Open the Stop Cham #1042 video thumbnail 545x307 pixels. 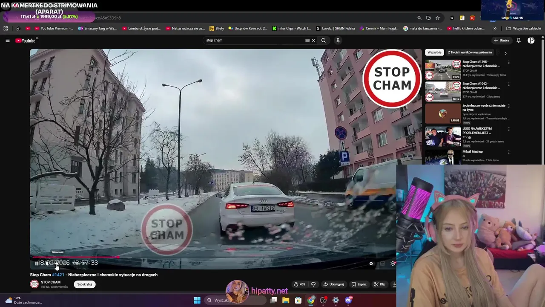tap(443, 92)
